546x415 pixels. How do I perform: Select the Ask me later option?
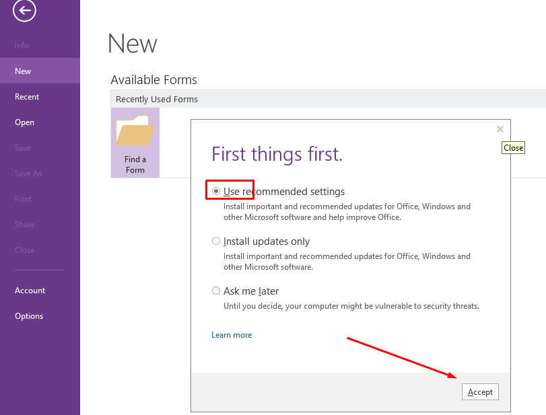pos(216,291)
